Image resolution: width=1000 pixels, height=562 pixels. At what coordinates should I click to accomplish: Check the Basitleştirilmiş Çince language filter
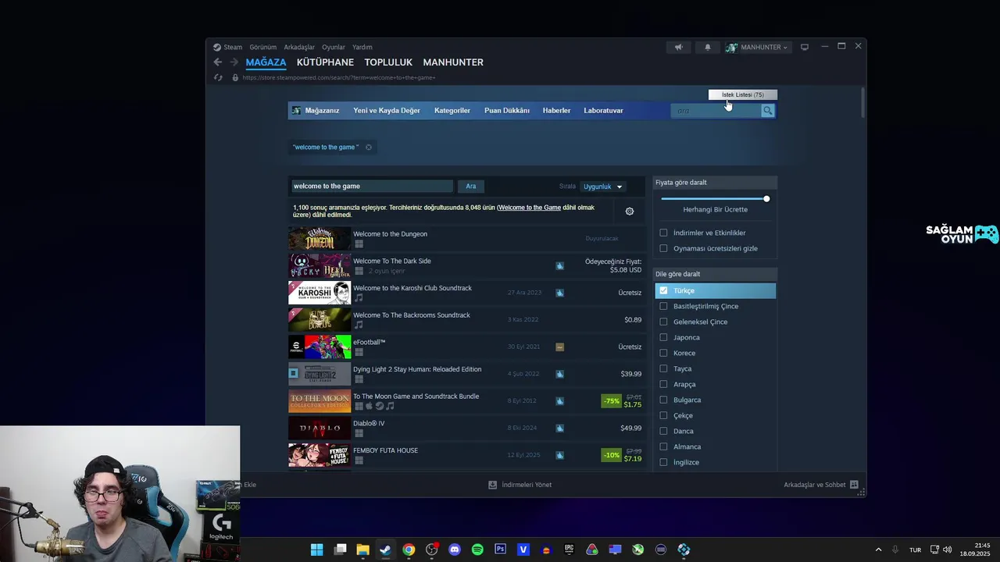tap(663, 306)
